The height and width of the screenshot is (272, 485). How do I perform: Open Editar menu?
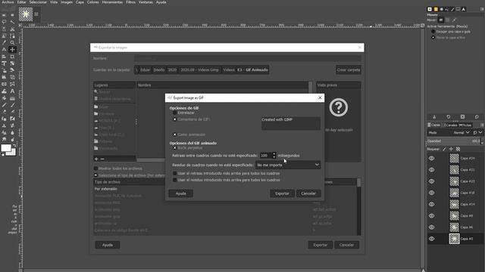[x=21, y=2]
